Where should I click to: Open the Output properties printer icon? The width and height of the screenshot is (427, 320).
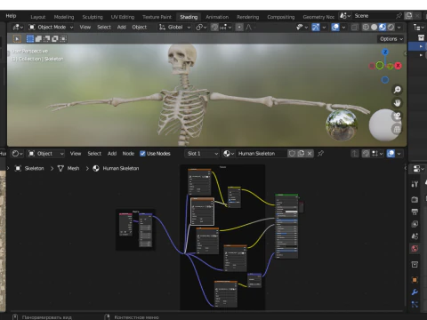(415, 212)
